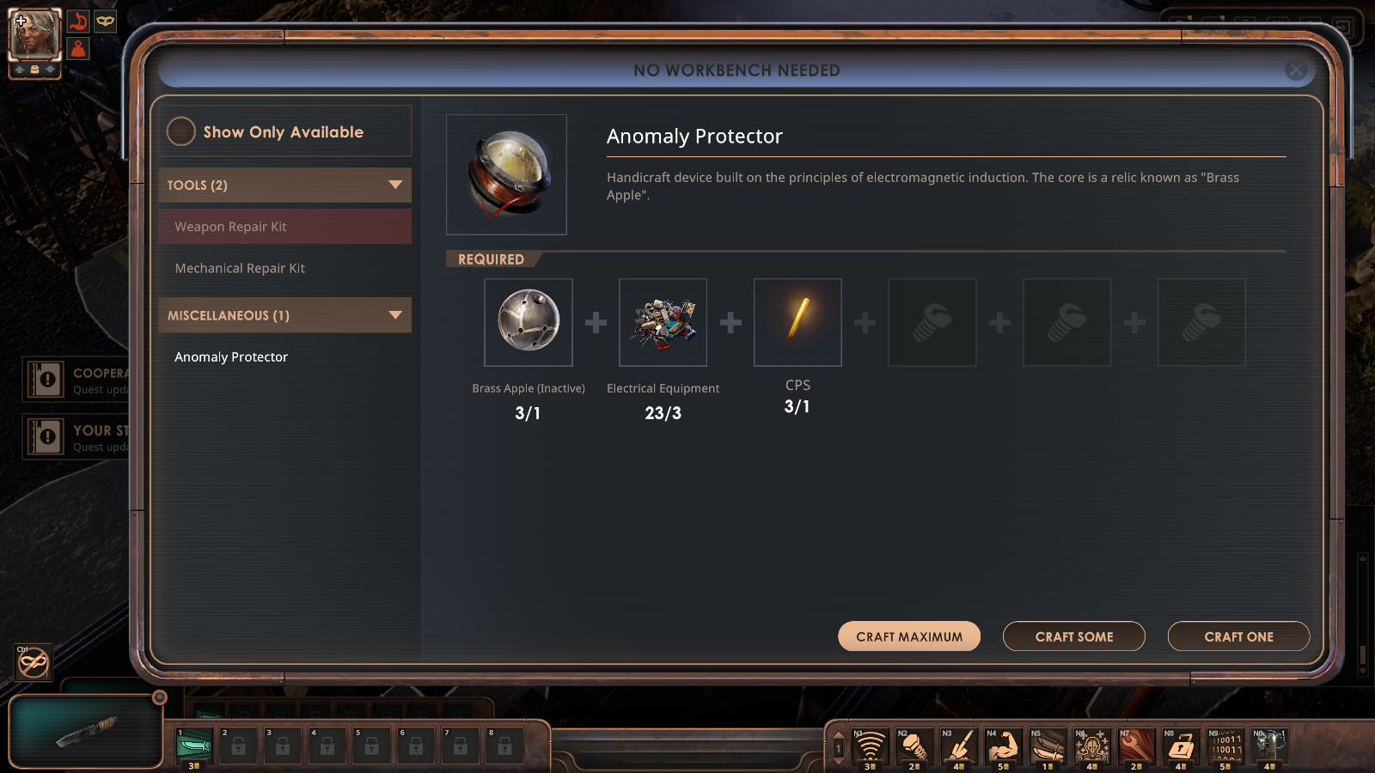Click the Brass Apple (Inactive) ingredient slot

coord(529,322)
